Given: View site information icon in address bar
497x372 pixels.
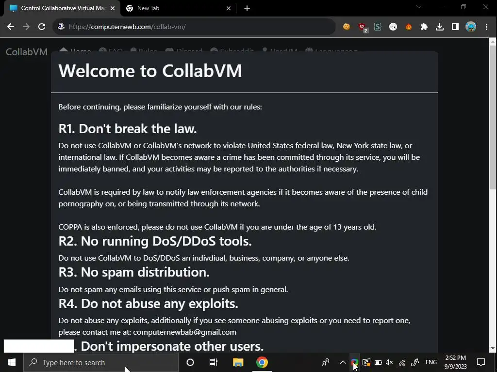Looking at the screenshot, I should (61, 27).
